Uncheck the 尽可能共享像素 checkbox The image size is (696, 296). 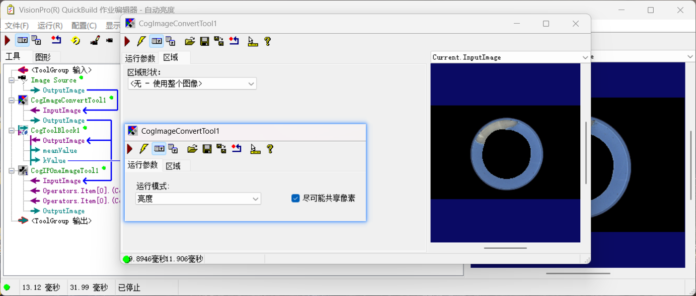coord(295,199)
